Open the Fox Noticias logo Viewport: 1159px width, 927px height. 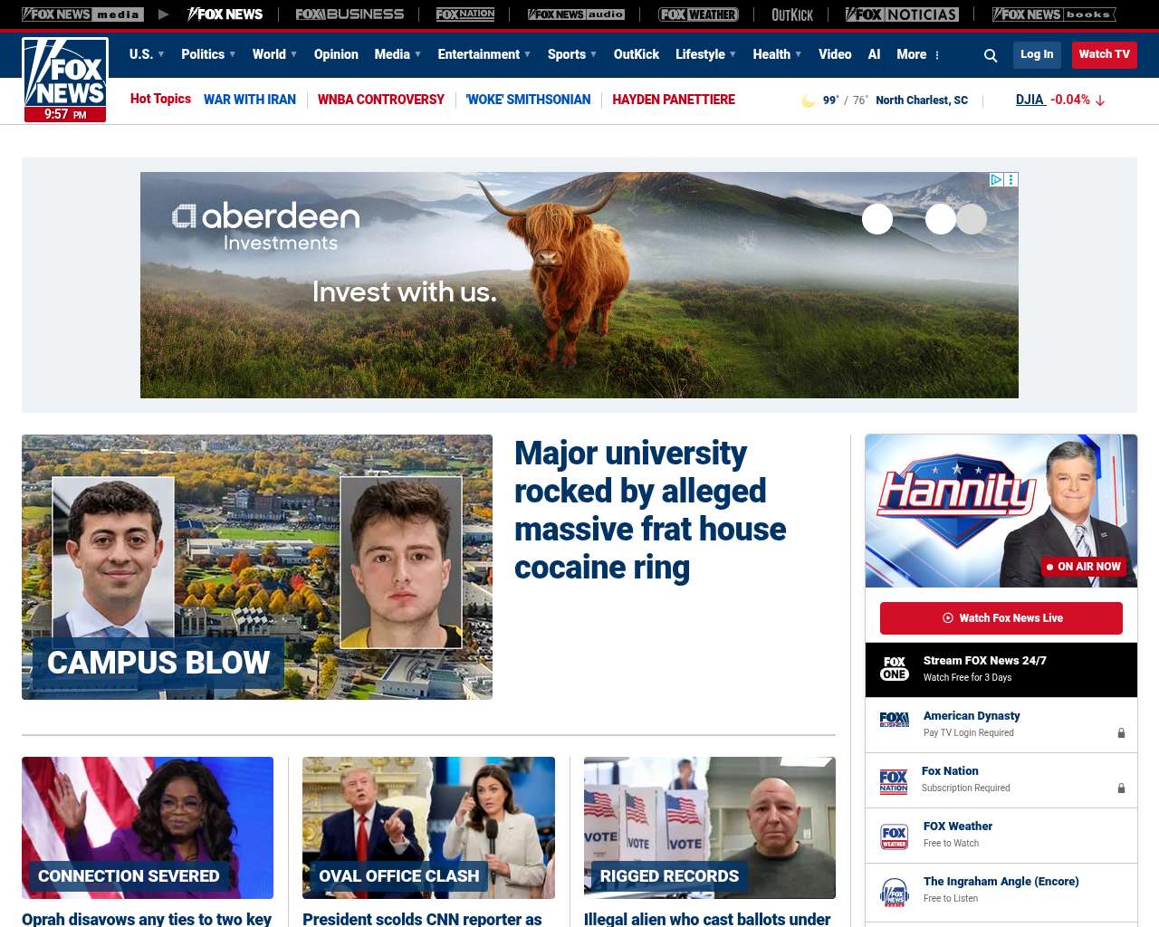click(902, 14)
